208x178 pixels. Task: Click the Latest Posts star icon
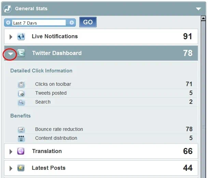(21, 168)
